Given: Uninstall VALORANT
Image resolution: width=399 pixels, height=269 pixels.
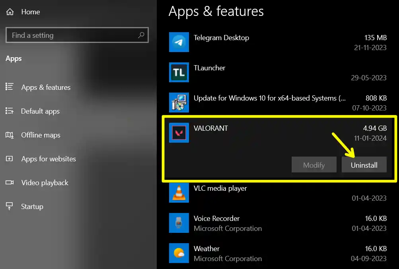Looking at the screenshot, I should click(364, 164).
